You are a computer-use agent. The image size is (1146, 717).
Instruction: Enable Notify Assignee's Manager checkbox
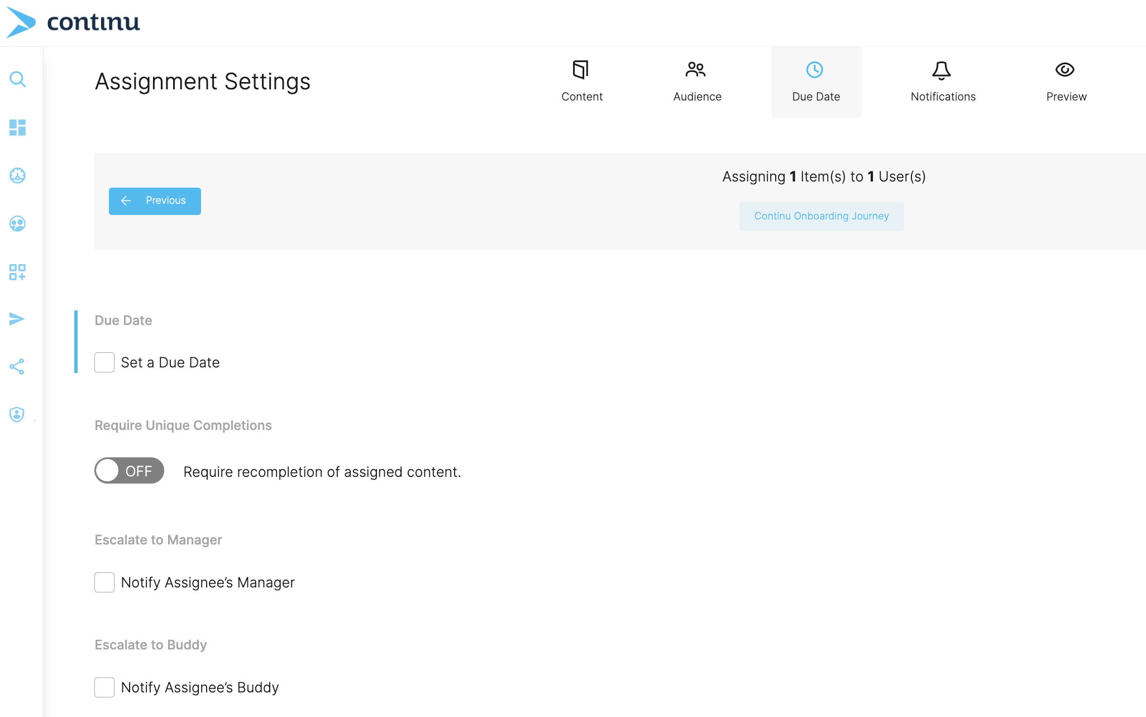coord(104,582)
